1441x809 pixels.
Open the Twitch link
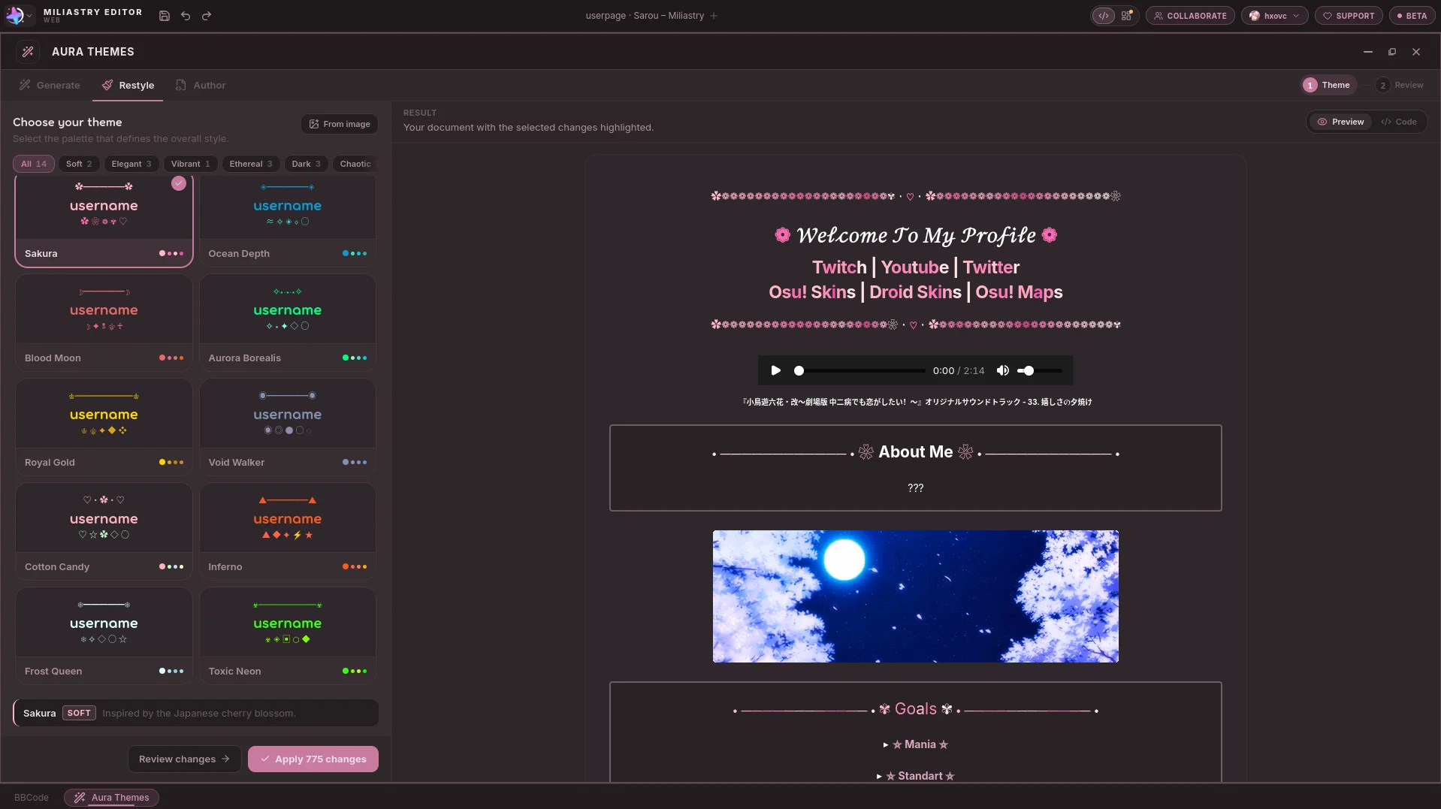point(839,267)
